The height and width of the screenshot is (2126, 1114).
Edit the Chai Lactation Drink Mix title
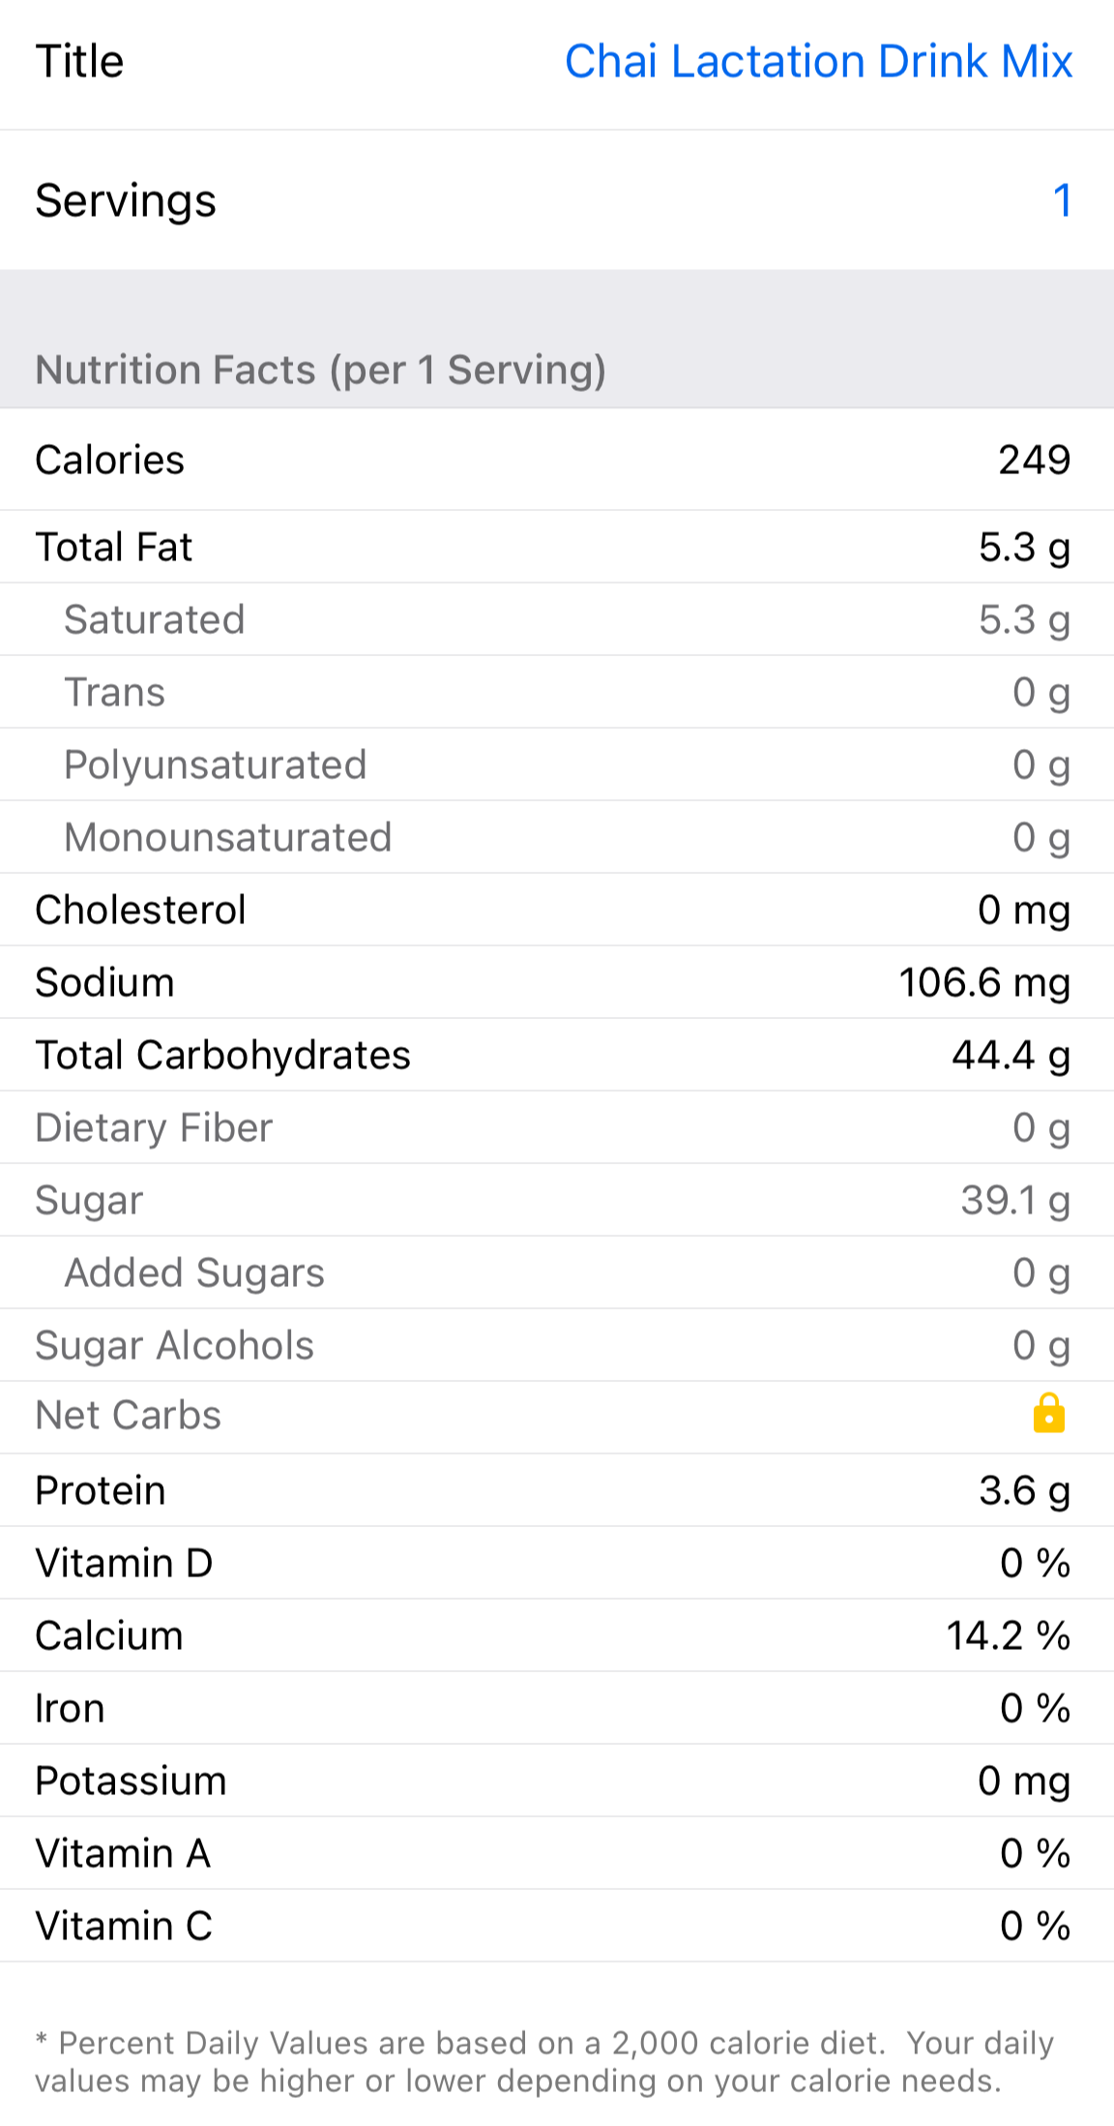coord(818,62)
